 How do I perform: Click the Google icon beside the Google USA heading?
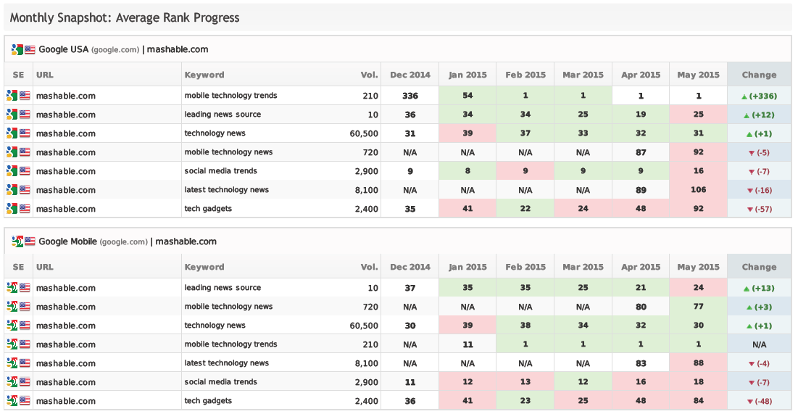pos(17,50)
